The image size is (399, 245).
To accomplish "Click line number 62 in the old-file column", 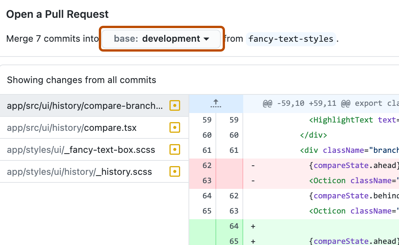I will click(207, 165).
